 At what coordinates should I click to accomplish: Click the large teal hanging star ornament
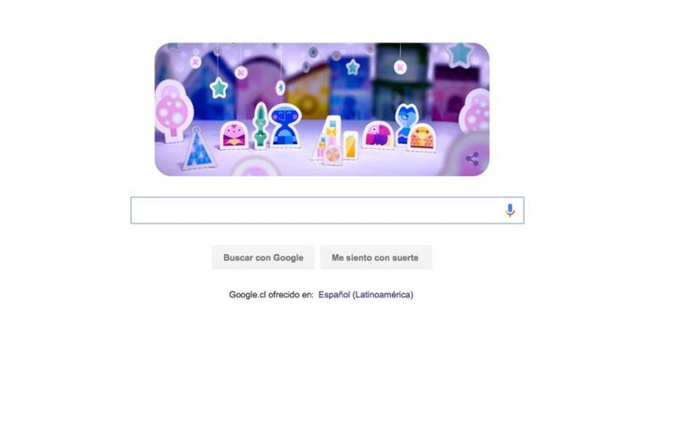(x=219, y=88)
